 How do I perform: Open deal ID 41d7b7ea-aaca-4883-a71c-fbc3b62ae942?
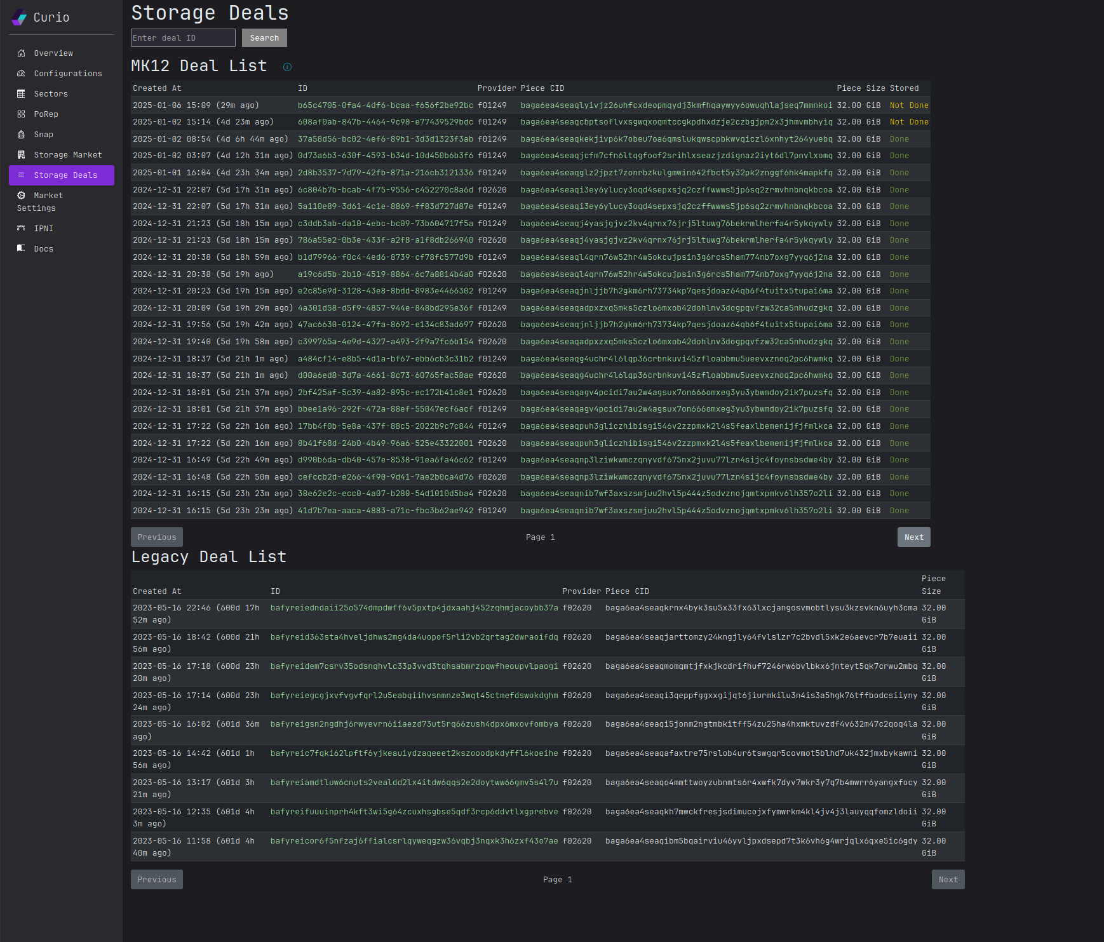point(385,511)
